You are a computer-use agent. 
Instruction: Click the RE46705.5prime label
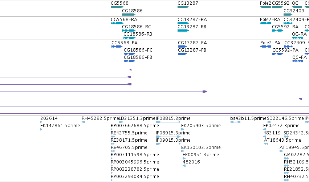(129, 147)
